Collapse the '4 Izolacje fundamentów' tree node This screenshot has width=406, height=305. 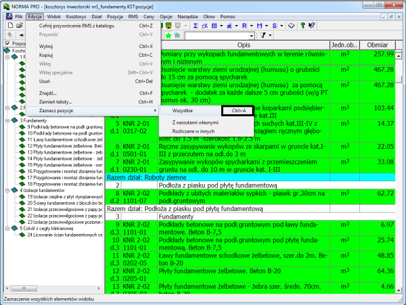click(x=6, y=191)
